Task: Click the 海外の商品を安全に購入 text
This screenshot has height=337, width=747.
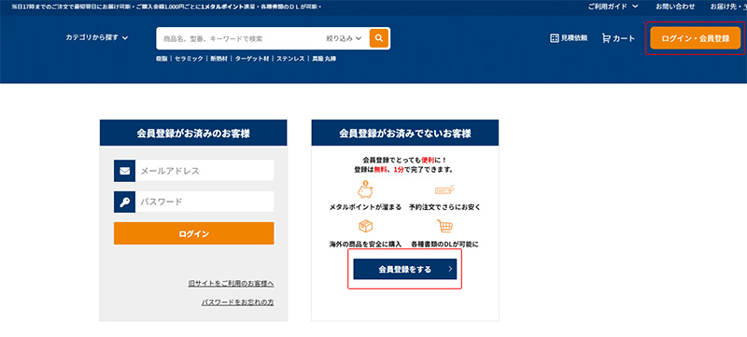Action: [365, 245]
